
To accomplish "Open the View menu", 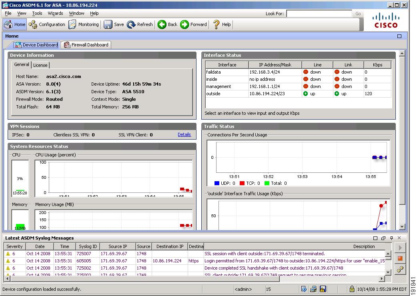I will coord(22,13).
